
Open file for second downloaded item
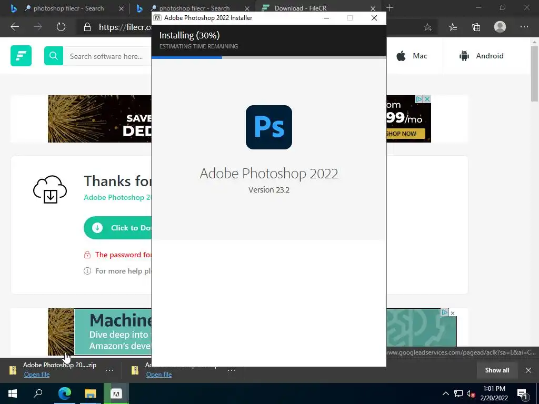pos(159,375)
